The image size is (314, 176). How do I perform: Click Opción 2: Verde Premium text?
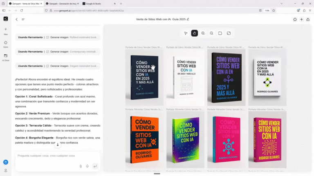(32, 113)
